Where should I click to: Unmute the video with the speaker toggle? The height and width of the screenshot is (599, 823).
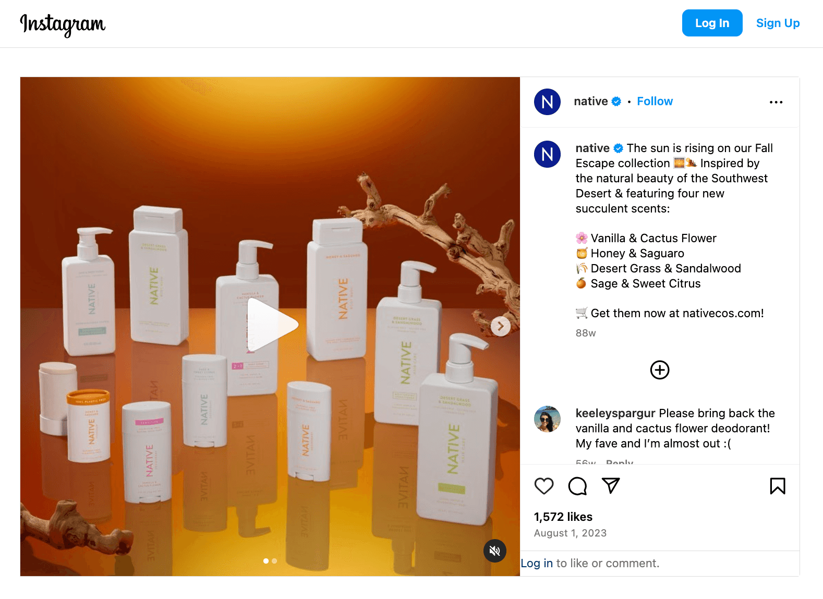point(495,551)
